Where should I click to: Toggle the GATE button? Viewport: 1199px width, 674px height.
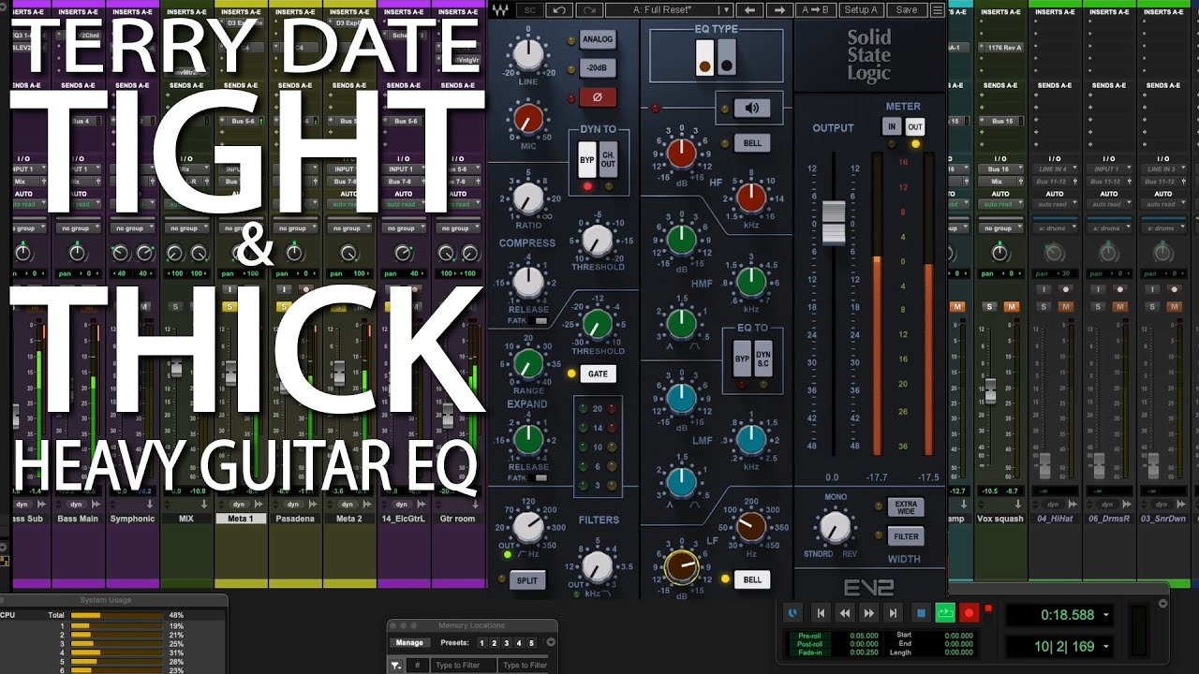(x=598, y=374)
